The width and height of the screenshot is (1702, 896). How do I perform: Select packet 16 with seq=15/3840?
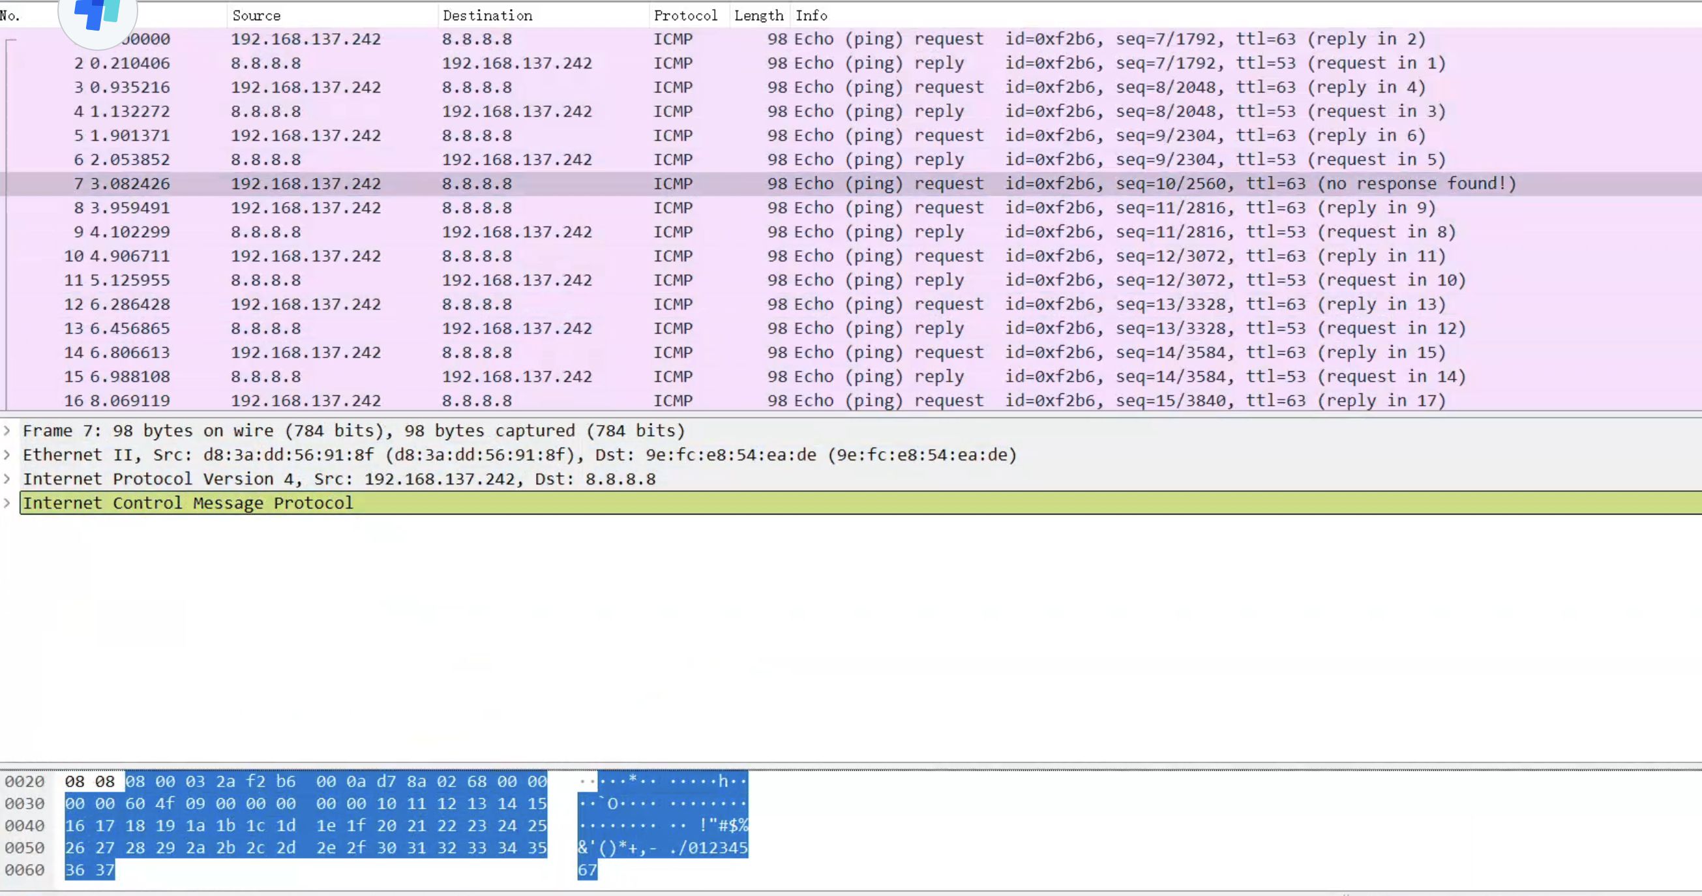793,401
